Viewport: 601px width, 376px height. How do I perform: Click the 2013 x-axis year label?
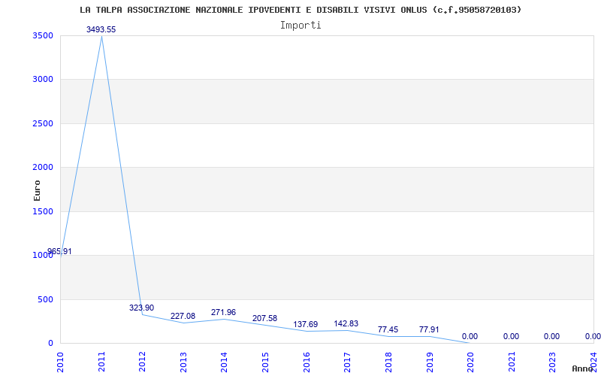[183, 362]
